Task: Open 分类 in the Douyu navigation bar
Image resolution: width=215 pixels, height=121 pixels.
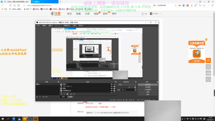Action: click(87, 14)
